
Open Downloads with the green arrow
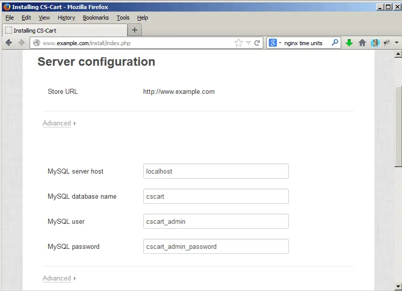349,43
